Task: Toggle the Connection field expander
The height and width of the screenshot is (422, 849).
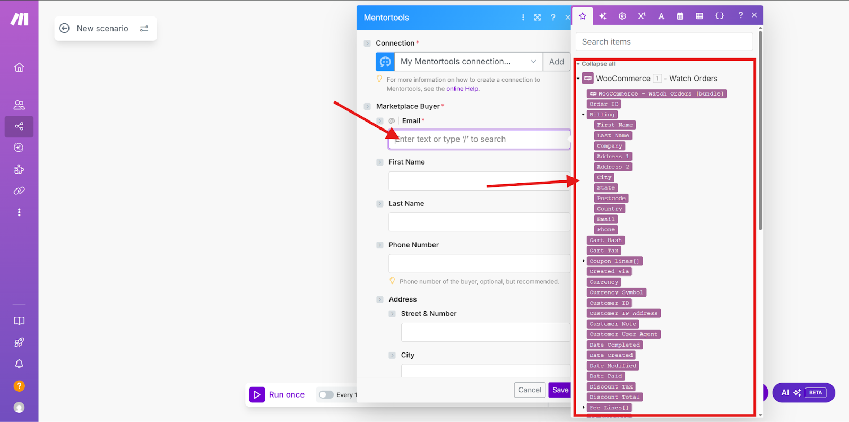Action: 367,43
